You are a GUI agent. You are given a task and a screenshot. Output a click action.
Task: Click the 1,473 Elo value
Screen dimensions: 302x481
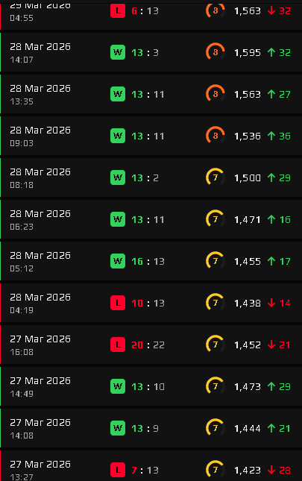point(248,387)
